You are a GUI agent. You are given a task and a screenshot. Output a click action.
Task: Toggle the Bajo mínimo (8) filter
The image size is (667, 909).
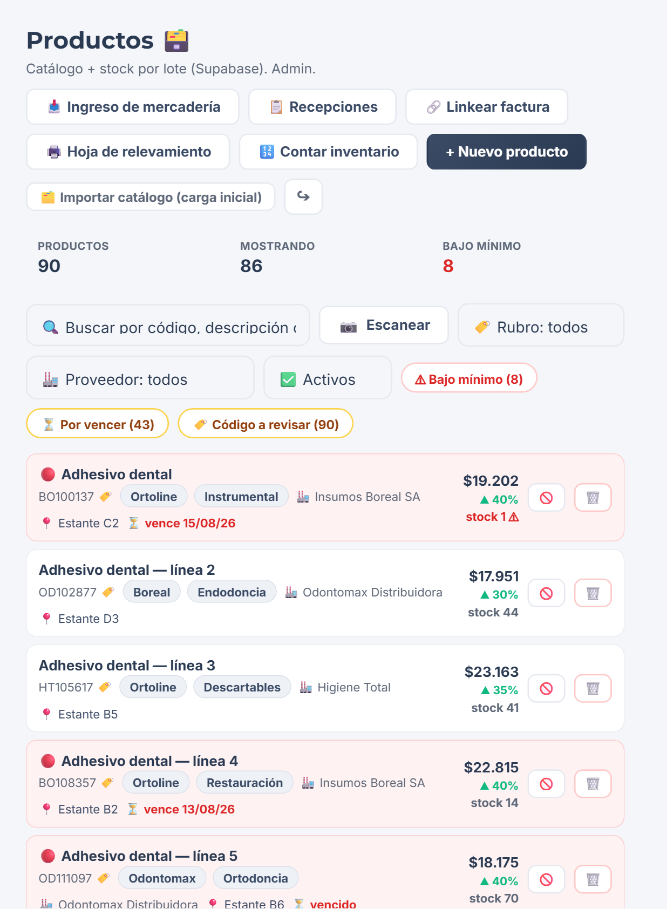point(469,378)
